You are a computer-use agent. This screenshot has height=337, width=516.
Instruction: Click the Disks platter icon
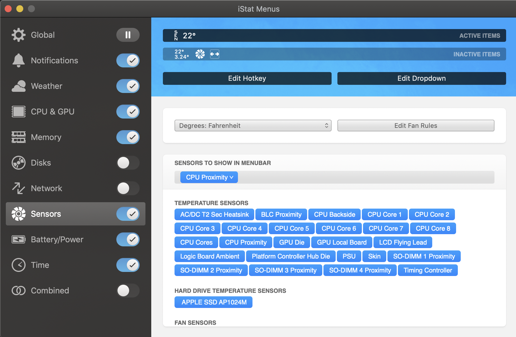coord(19,163)
